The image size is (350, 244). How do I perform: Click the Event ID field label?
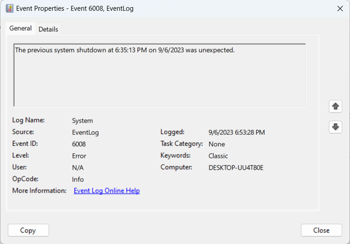pos(25,144)
